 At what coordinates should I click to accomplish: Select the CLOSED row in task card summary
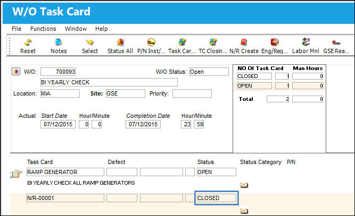pyautogui.click(x=280, y=76)
